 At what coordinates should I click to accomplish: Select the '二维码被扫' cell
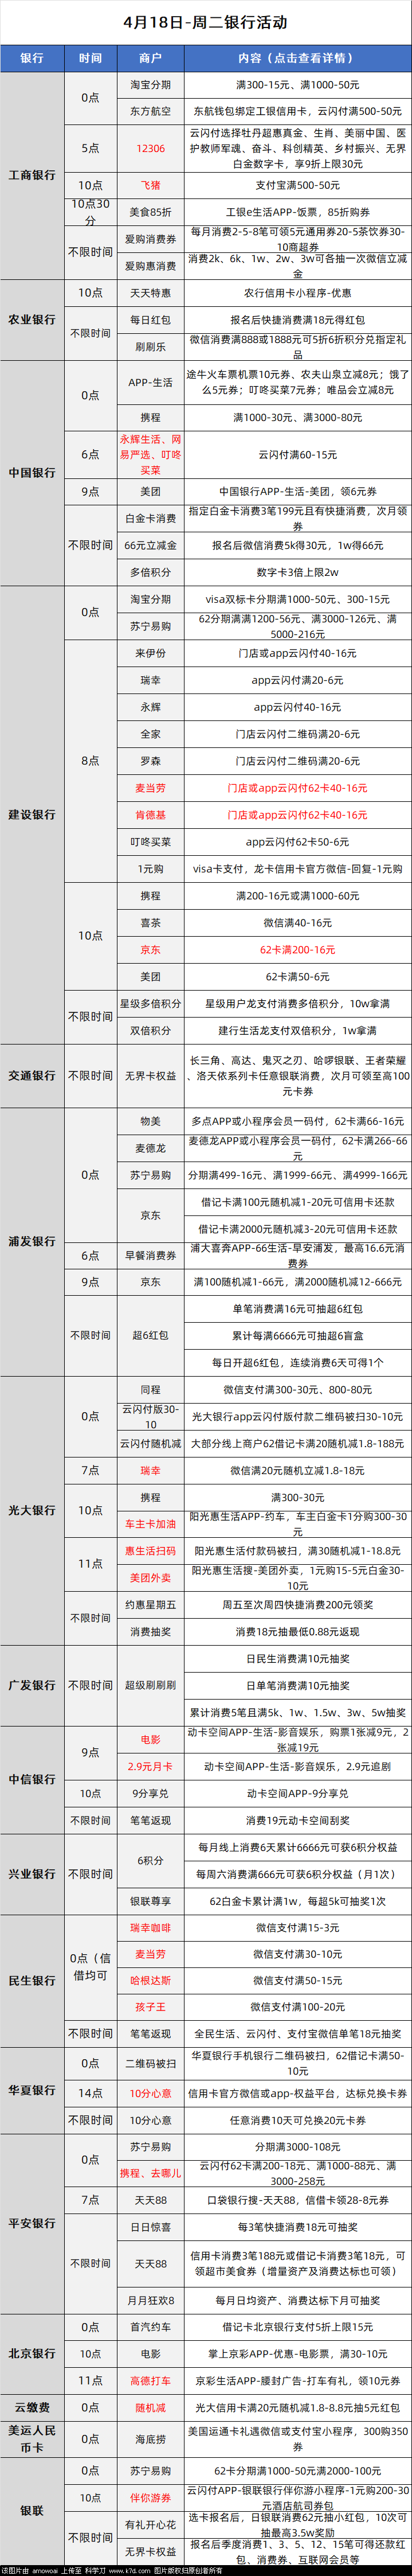(150, 2063)
